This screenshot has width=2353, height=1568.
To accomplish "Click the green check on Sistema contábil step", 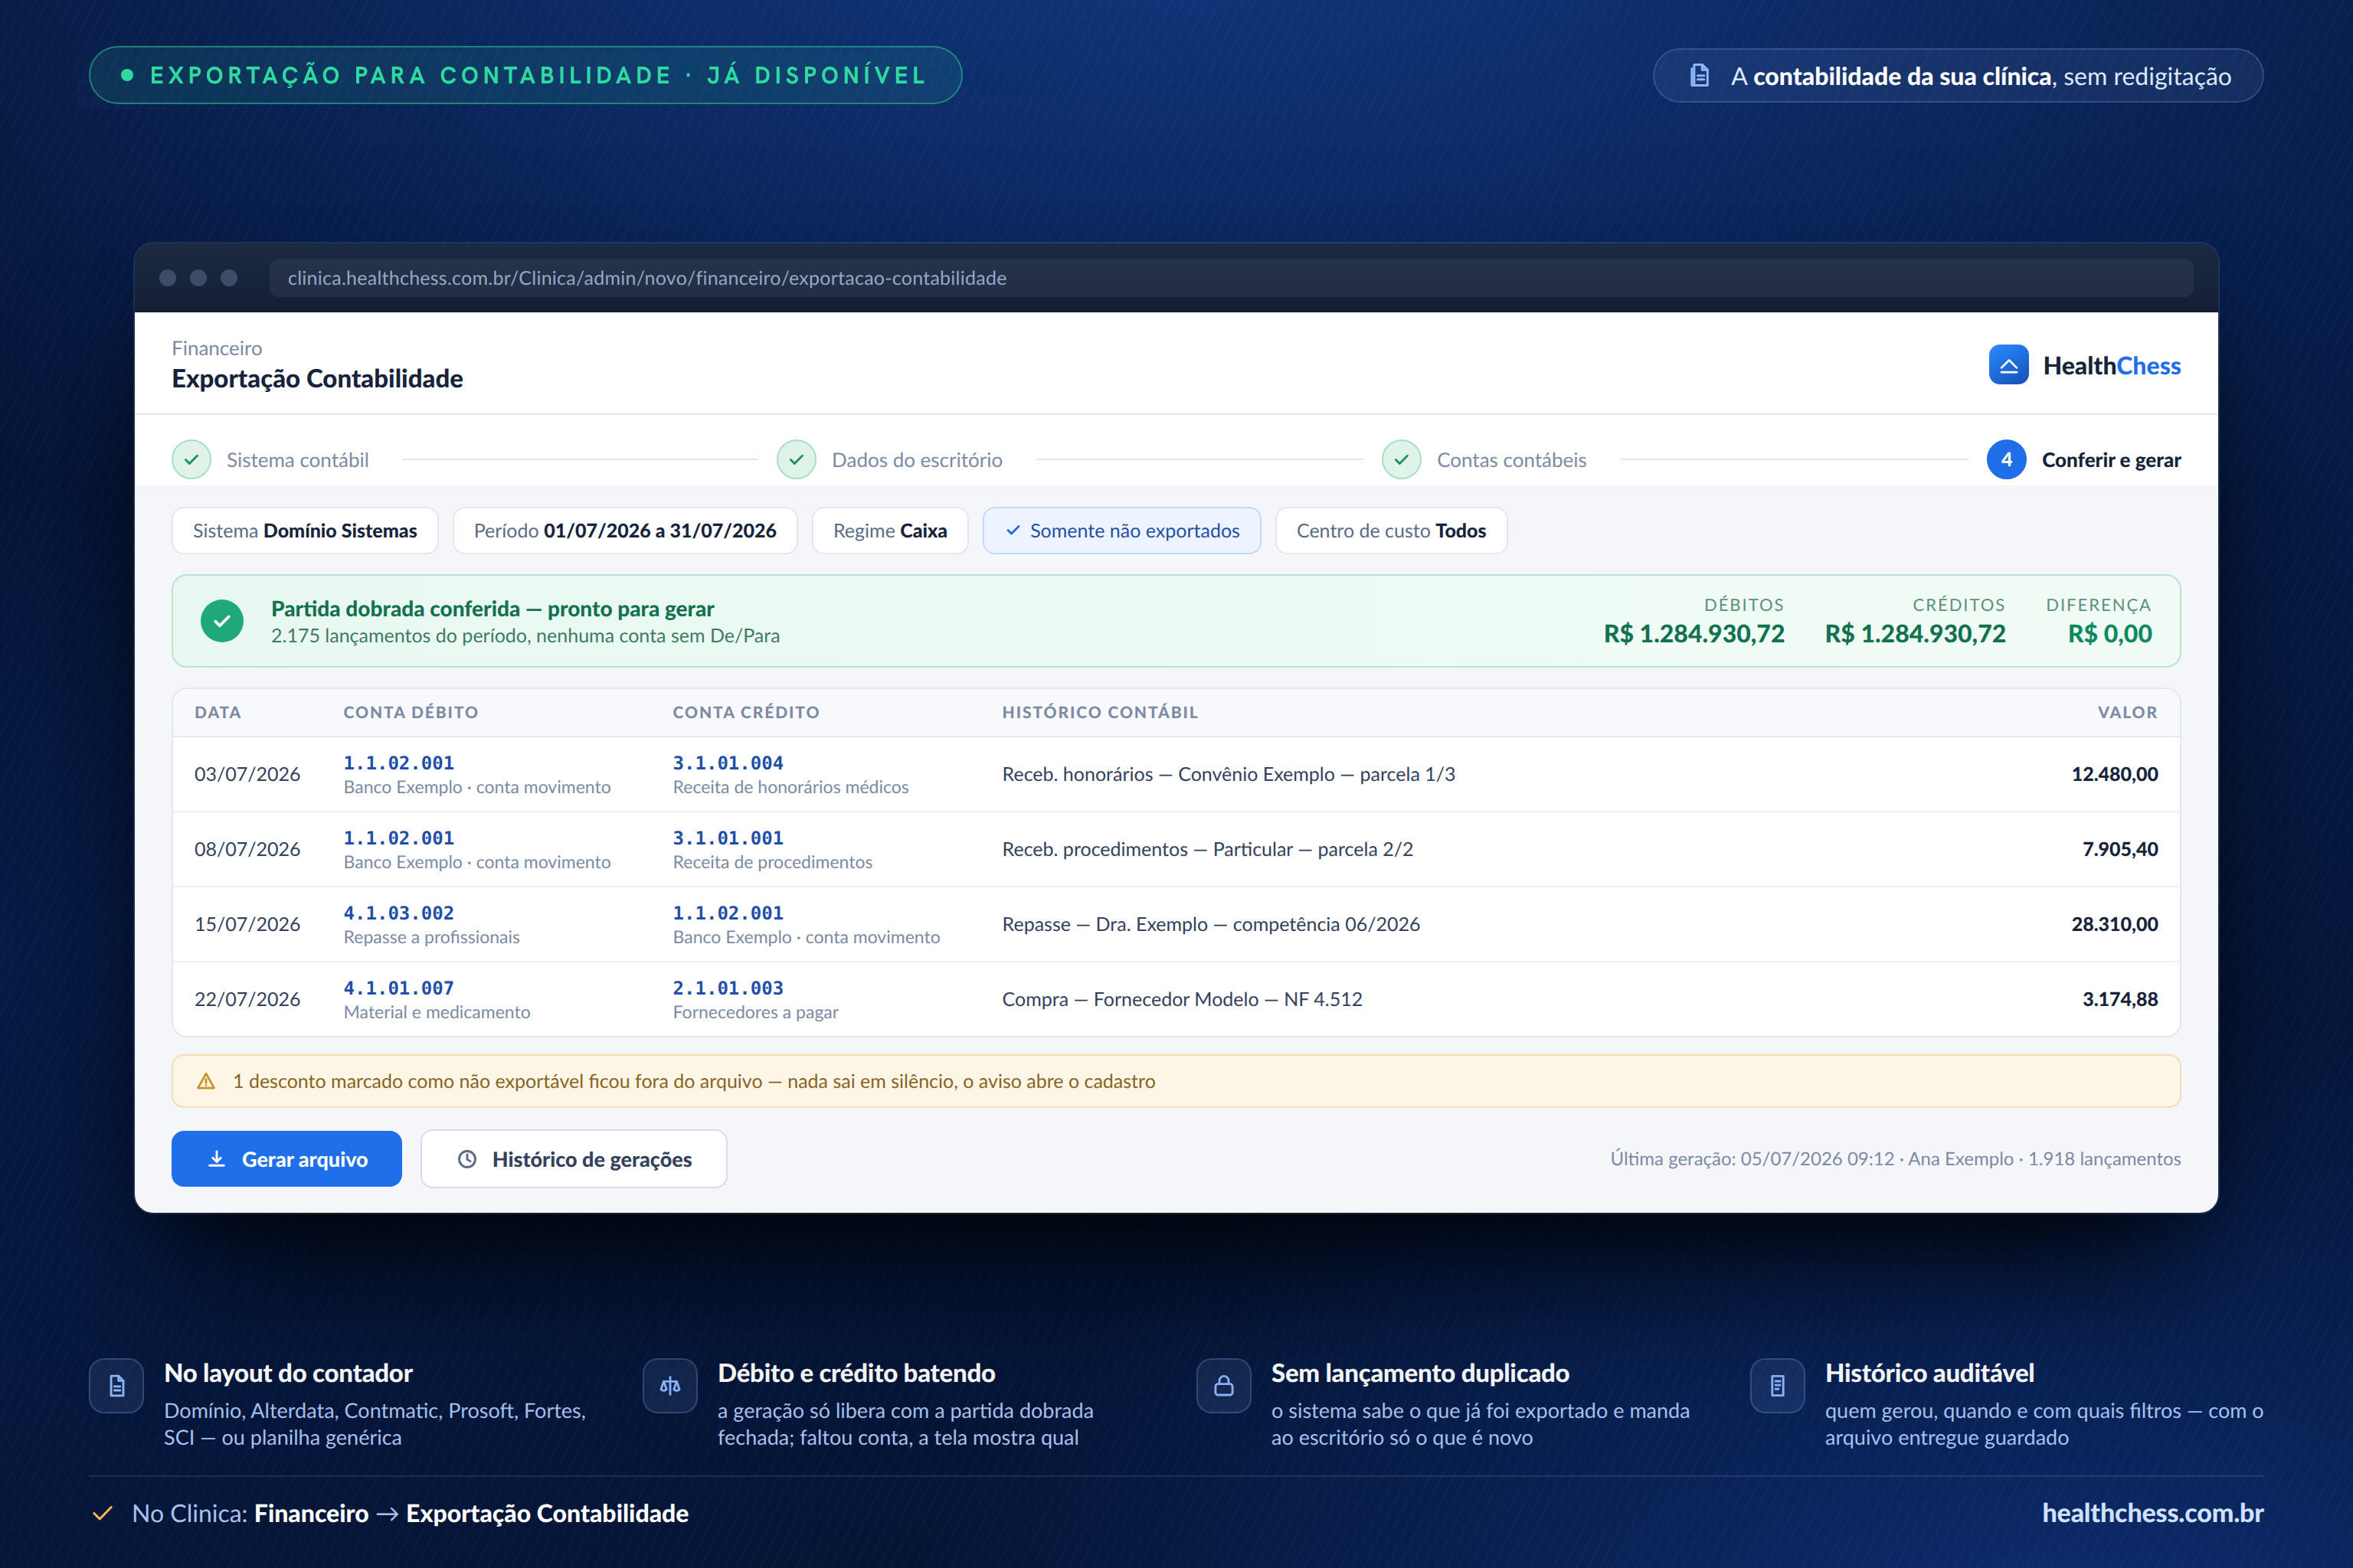I will pyautogui.click(x=191, y=460).
